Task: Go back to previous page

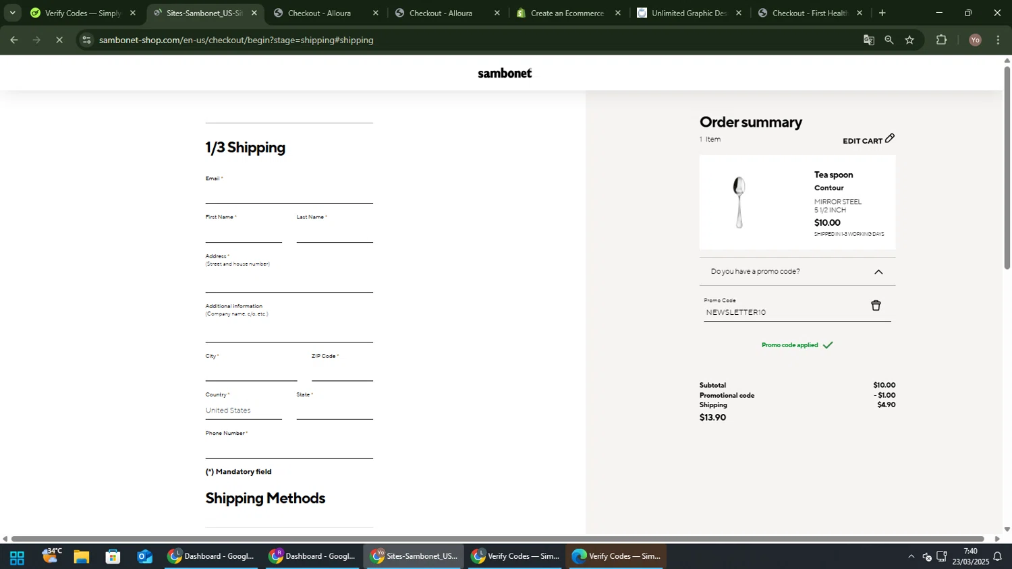Action: tap(13, 40)
